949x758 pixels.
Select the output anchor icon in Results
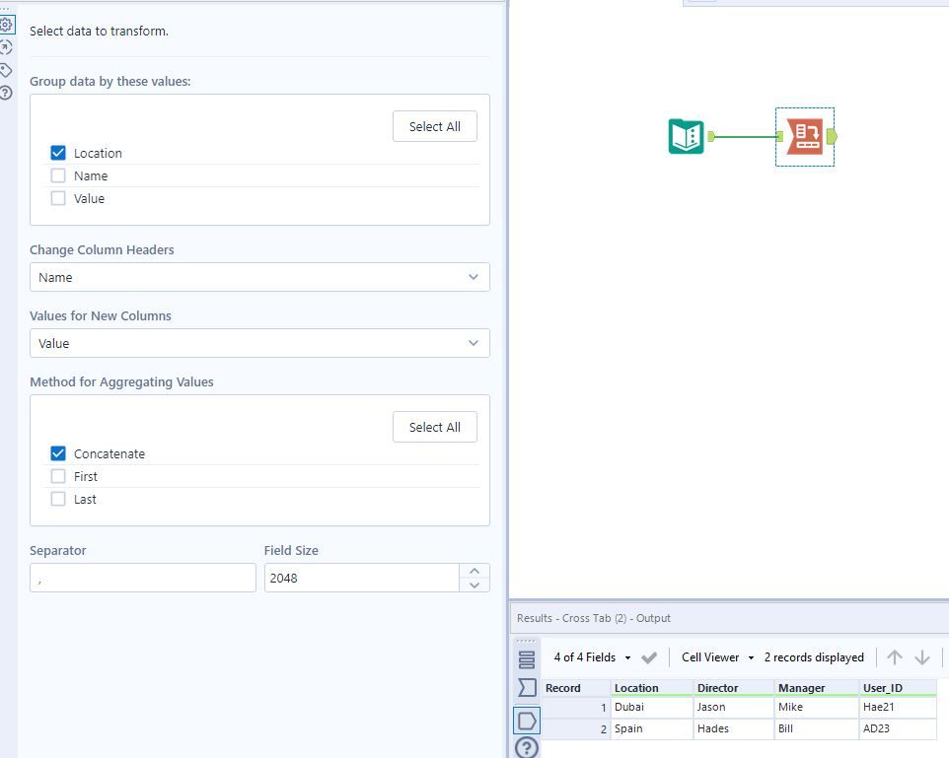[527, 721]
